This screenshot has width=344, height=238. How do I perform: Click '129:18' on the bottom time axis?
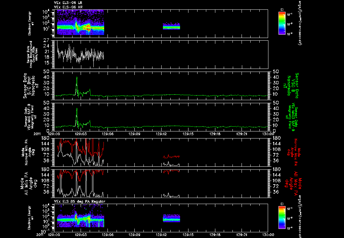pos(215,235)
